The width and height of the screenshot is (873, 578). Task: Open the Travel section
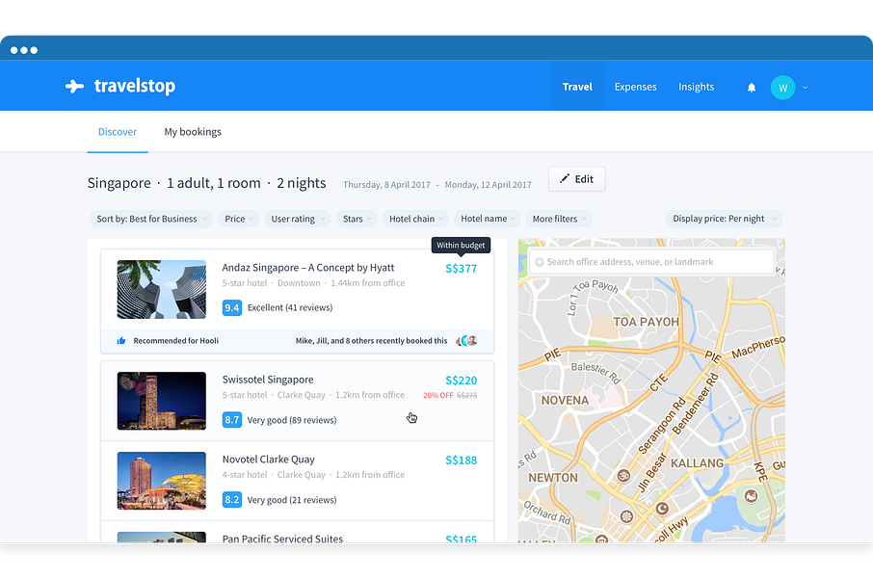(x=577, y=87)
